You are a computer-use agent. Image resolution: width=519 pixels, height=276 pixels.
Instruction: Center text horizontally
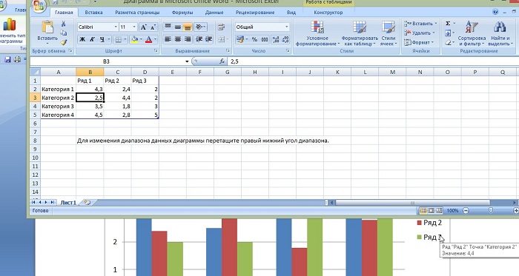tap(178, 40)
